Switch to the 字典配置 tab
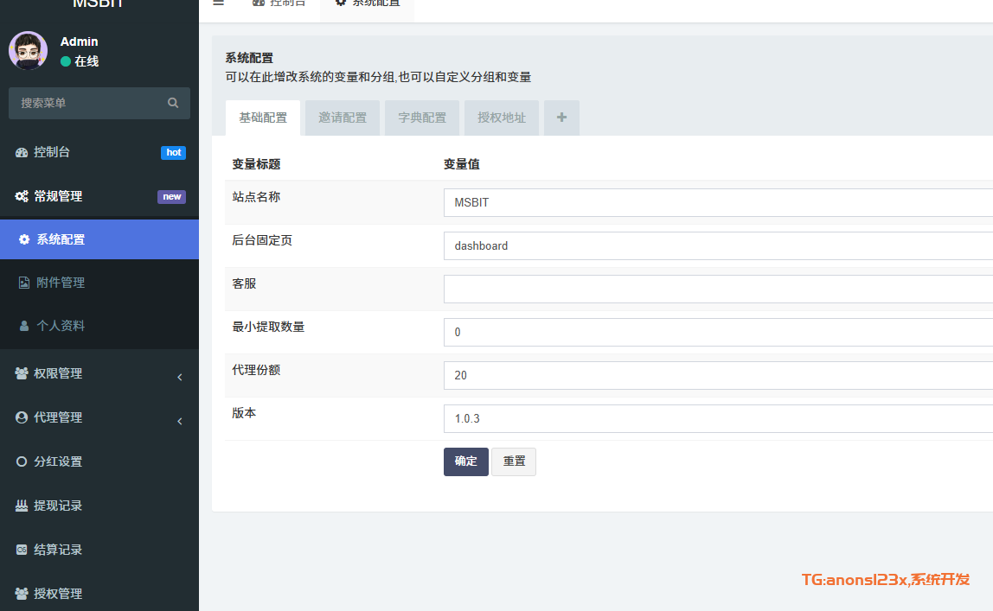 pos(422,118)
